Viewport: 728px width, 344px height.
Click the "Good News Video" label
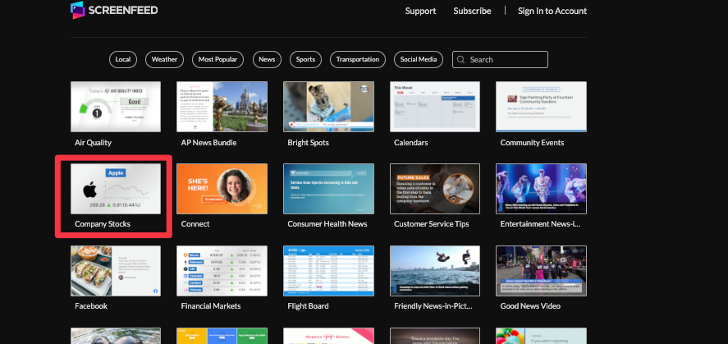[x=530, y=306]
